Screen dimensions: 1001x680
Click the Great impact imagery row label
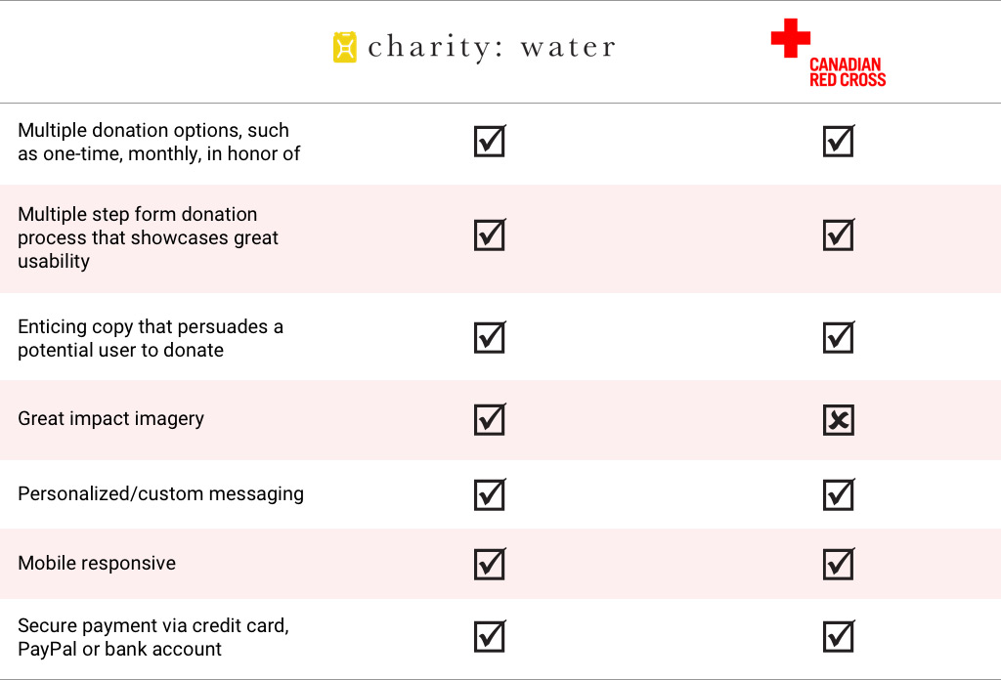(x=111, y=419)
